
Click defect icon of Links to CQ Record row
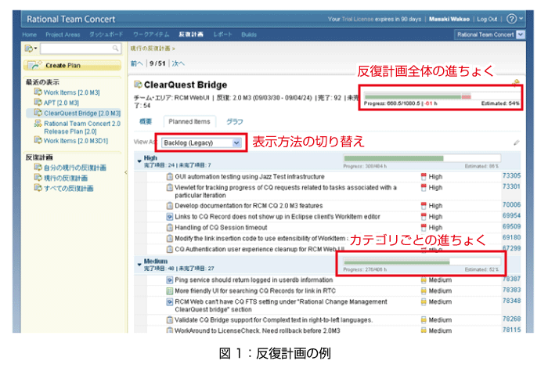coord(170,217)
